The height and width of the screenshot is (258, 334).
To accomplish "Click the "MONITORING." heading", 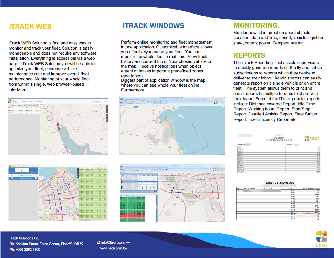I will pyautogui.click(x=256, y=25).
